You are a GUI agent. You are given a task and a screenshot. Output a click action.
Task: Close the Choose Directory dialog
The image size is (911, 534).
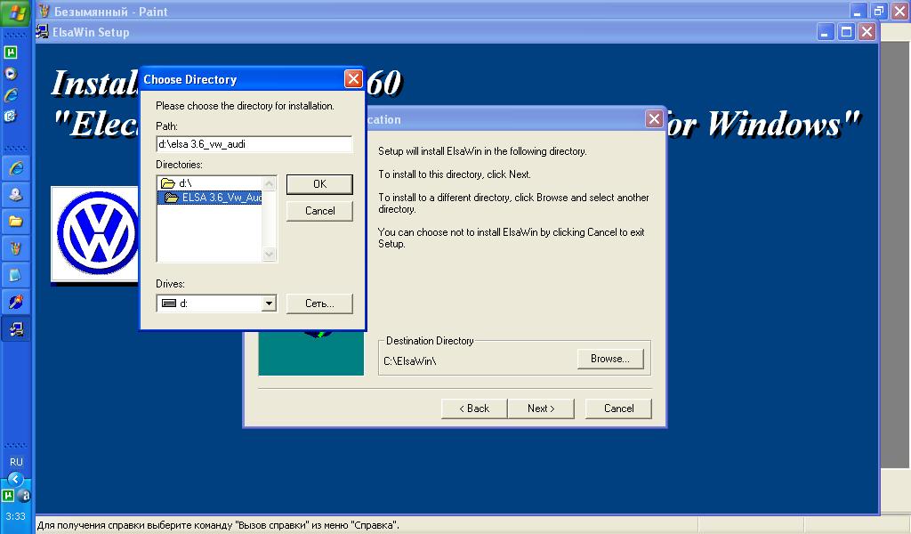click(352, 79)
